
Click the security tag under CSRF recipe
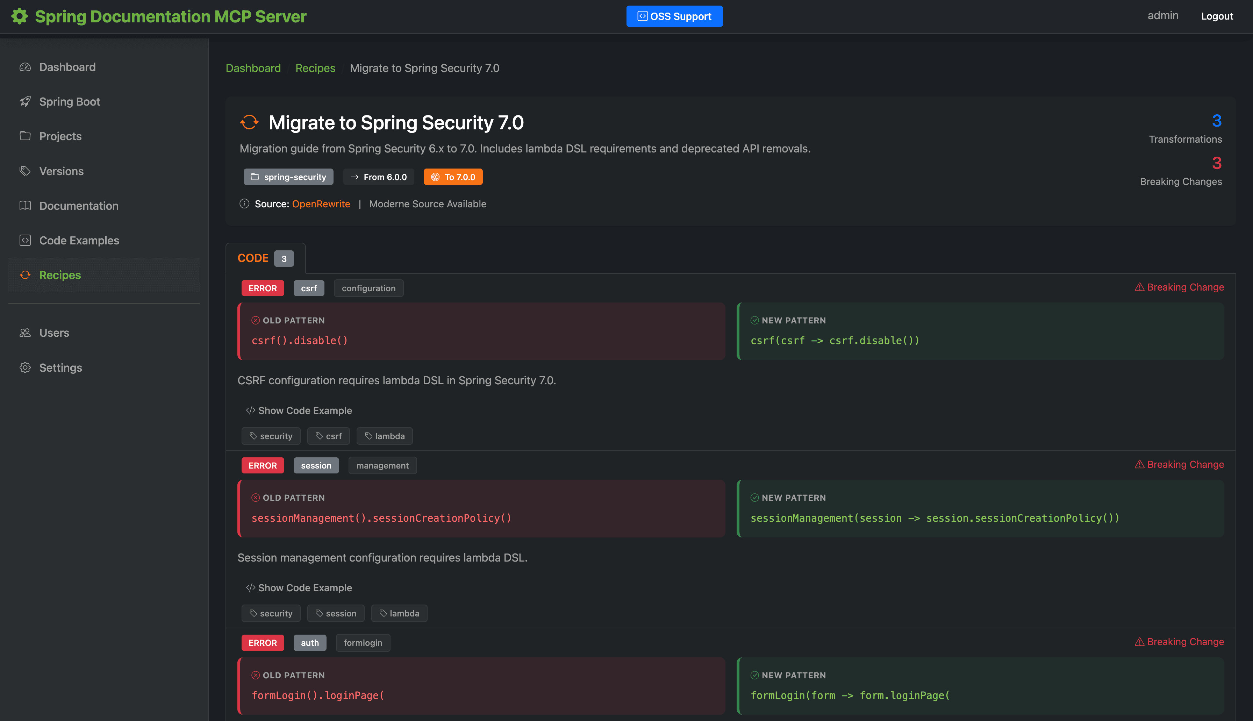coord(271,436)
